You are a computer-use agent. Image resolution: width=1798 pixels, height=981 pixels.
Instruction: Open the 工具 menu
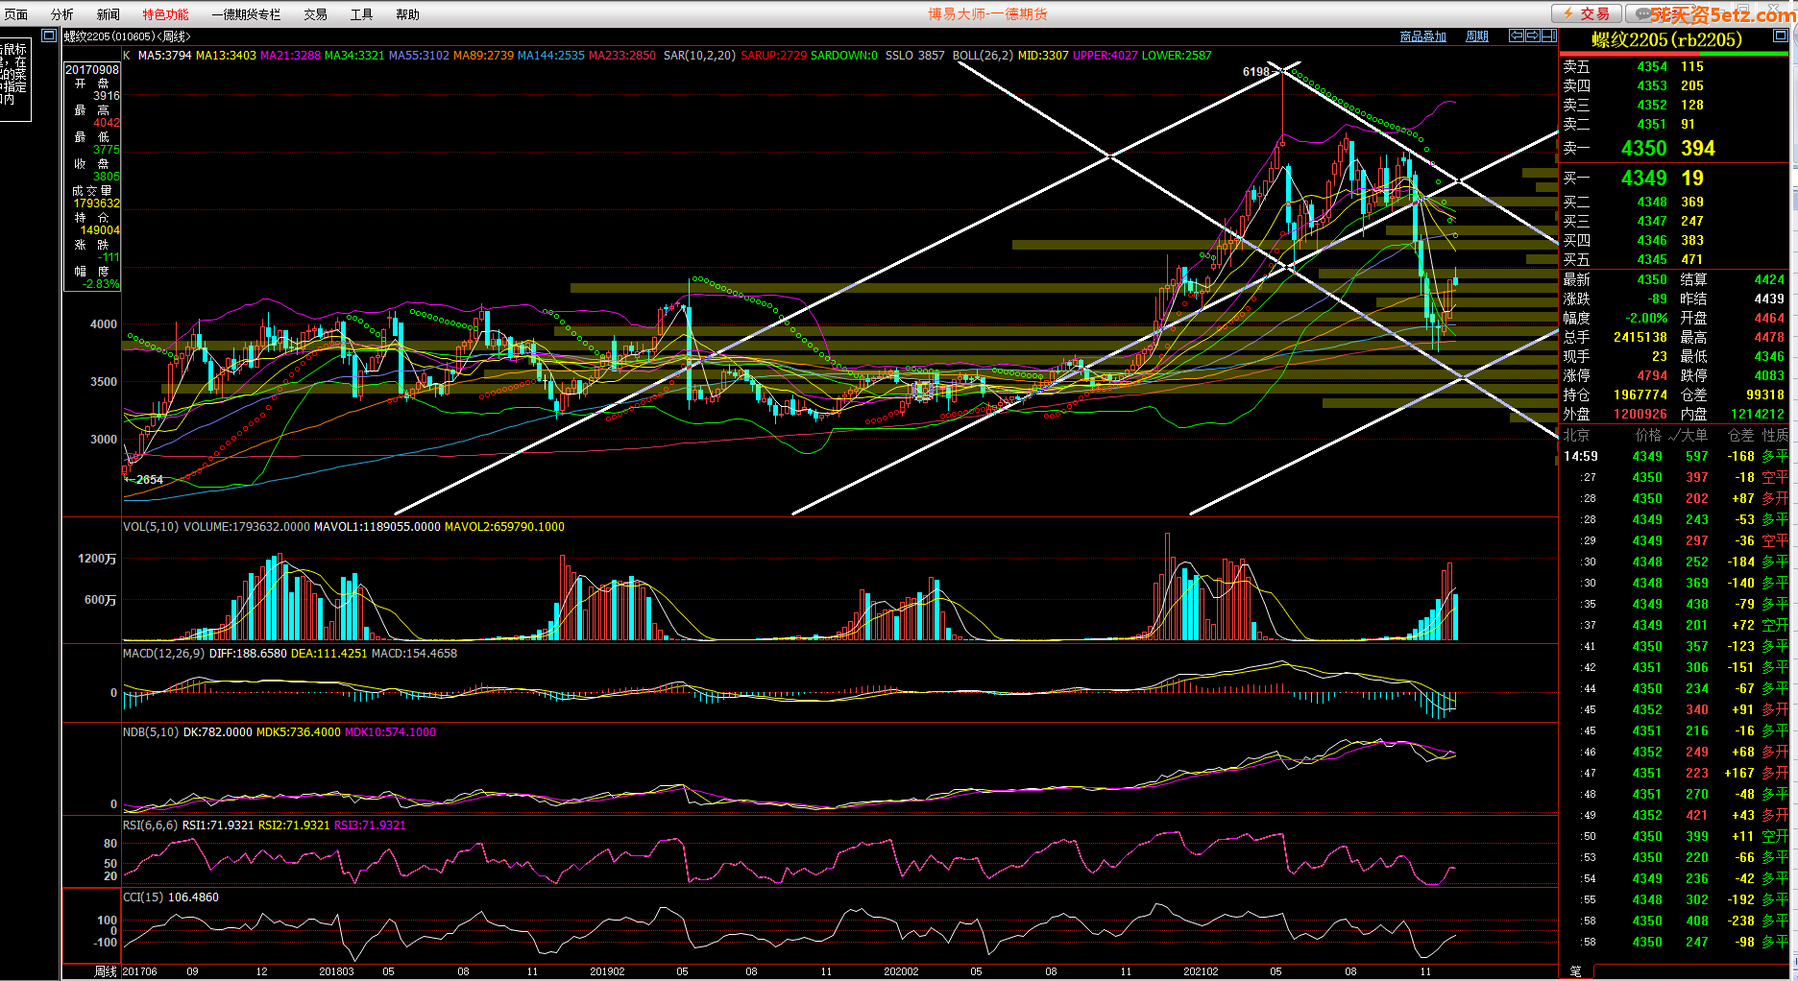point(361,14)
